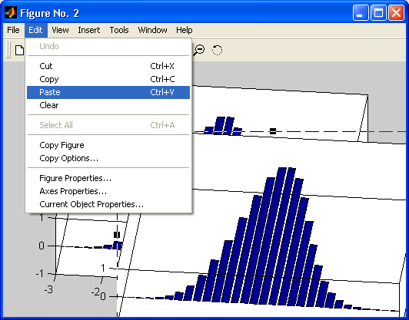Open the File menu
The height and width of the screenshot is (320, 409).
(x=13, y=30)
